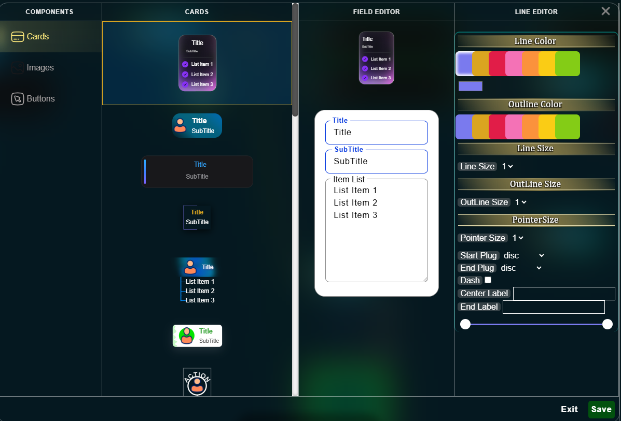The width and height of the screenshot is (621, 421).
Task: Close the editor with the X icon
Action: (x=605, y=11)
